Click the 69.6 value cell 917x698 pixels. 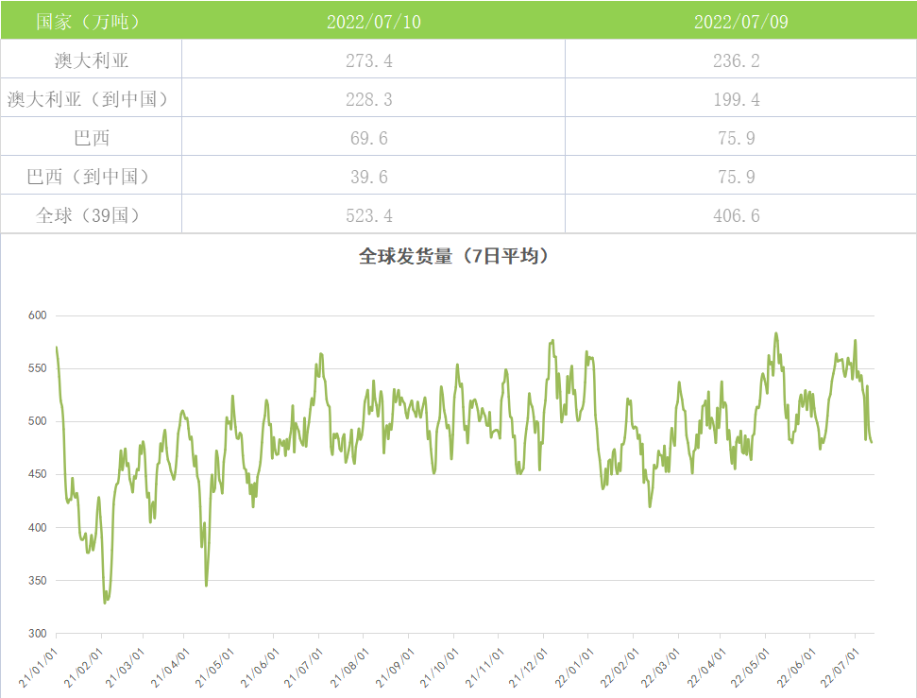tap(373, 138)
